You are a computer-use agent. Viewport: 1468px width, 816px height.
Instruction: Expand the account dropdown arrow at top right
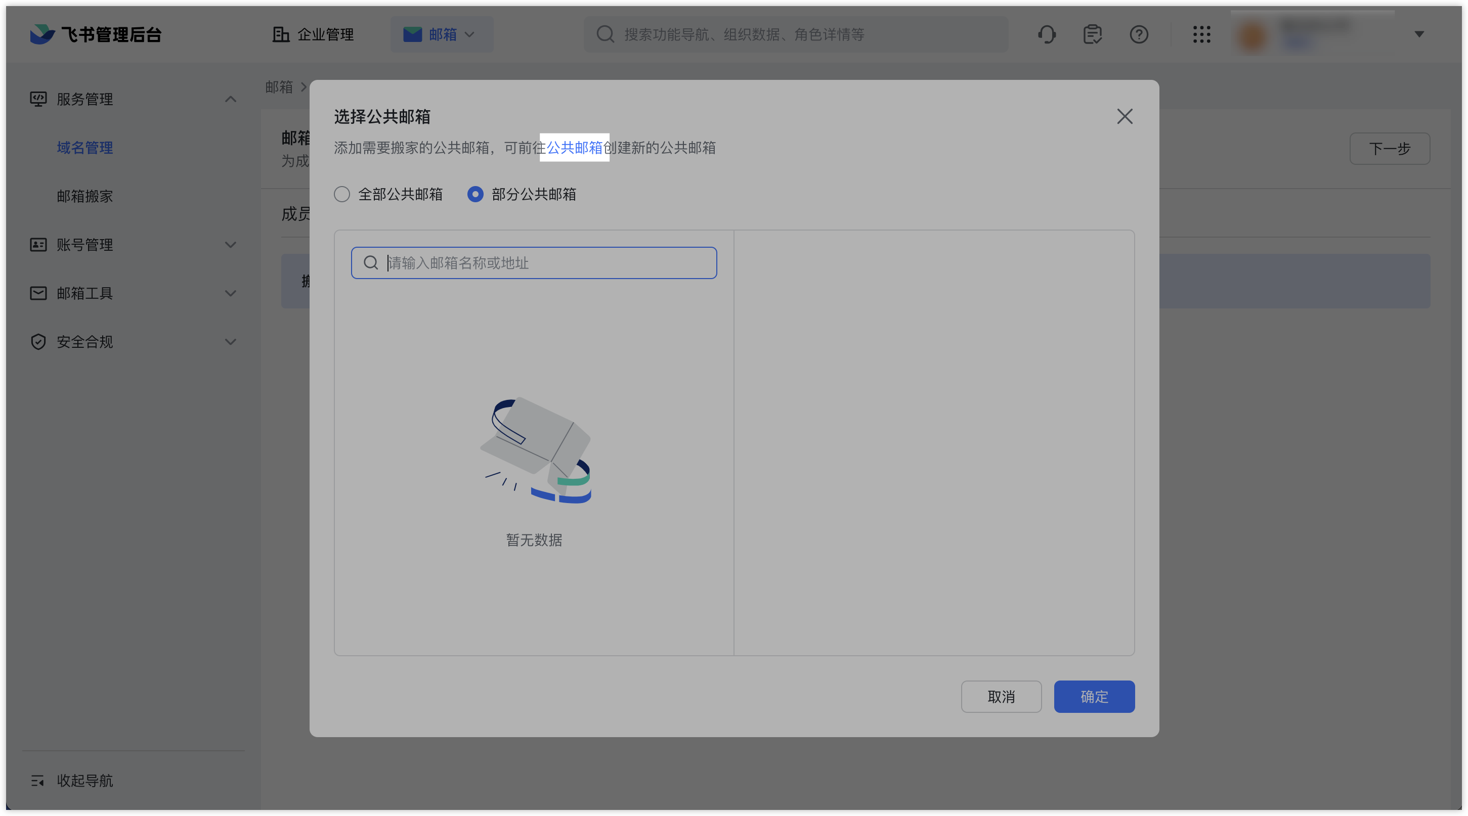point(1419,34)
